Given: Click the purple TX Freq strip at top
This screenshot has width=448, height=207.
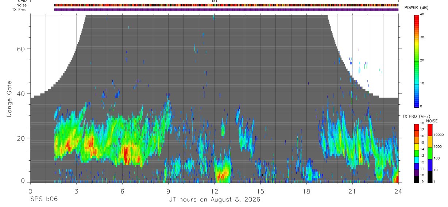Looking at the screenshot, I should pyautogui.click(x=227, y=9).
